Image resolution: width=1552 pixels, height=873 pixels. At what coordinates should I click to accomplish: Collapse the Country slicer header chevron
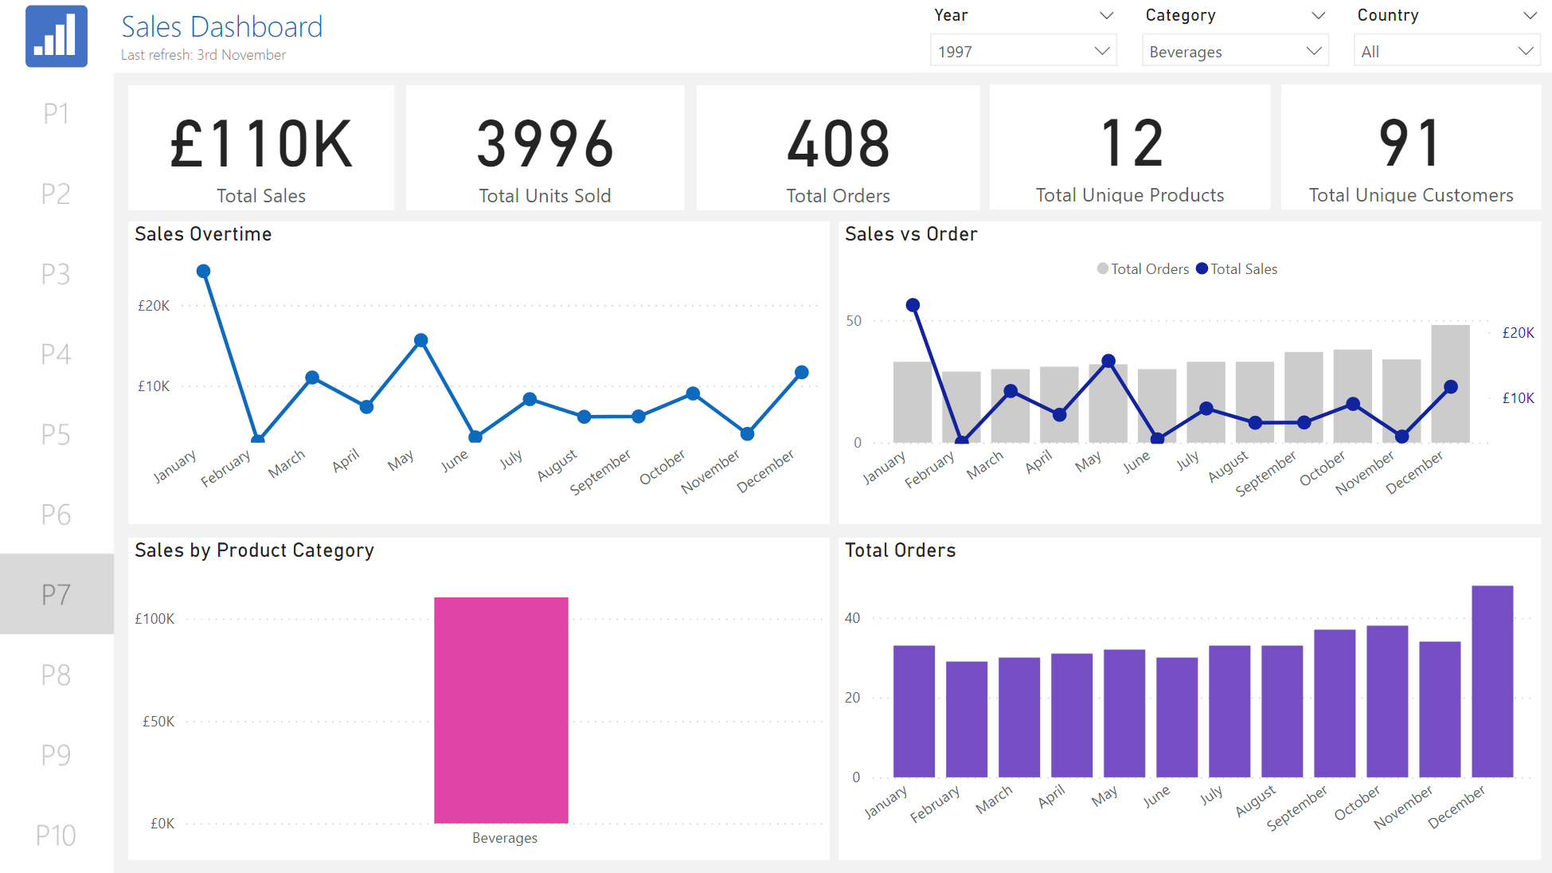point(1529,16)
